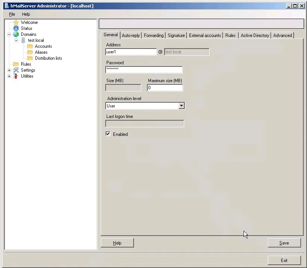Open the Status page via its info icon
The width and height of the screenshot is (307, 268).
click(16, 28)
